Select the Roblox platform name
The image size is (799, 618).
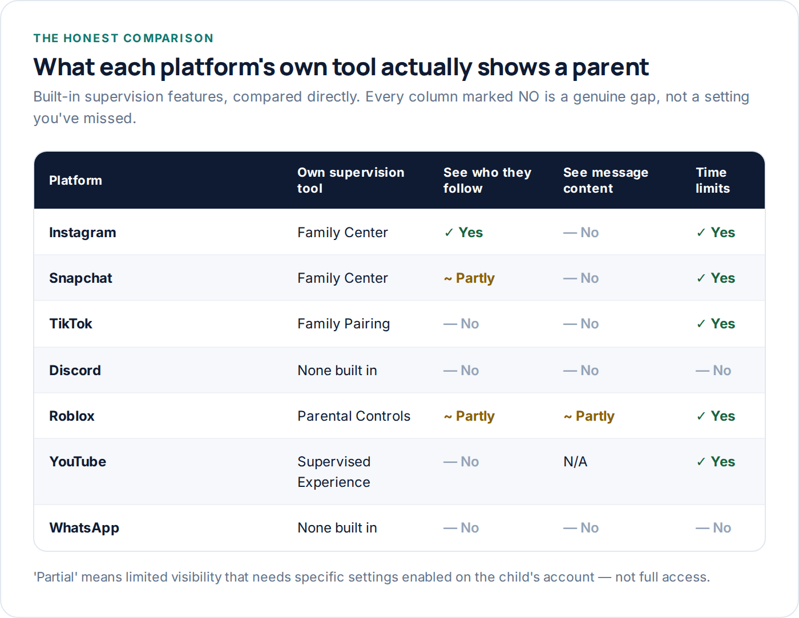coord(72,416)
